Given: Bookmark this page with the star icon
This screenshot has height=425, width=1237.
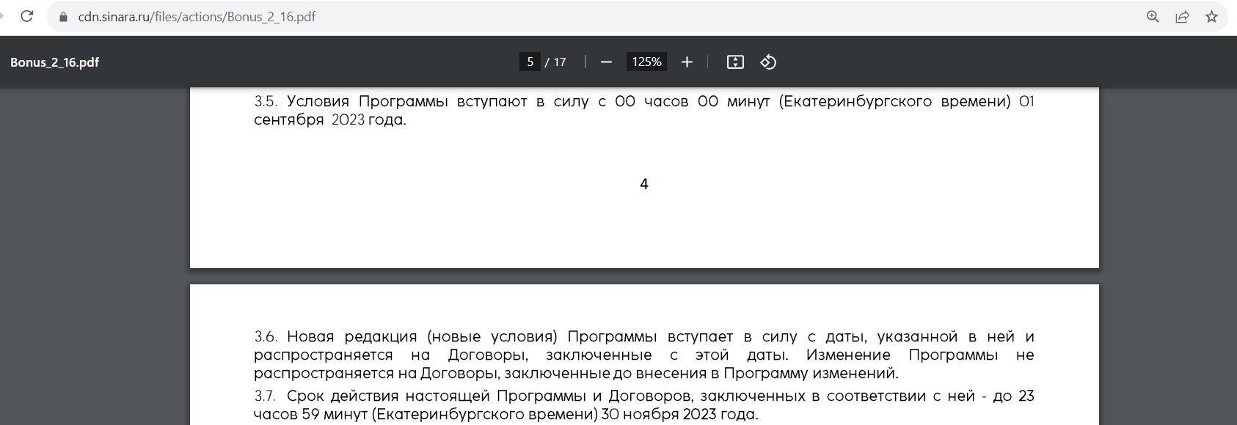Looking at the screenshot, I should click(x=1211, y=16).
